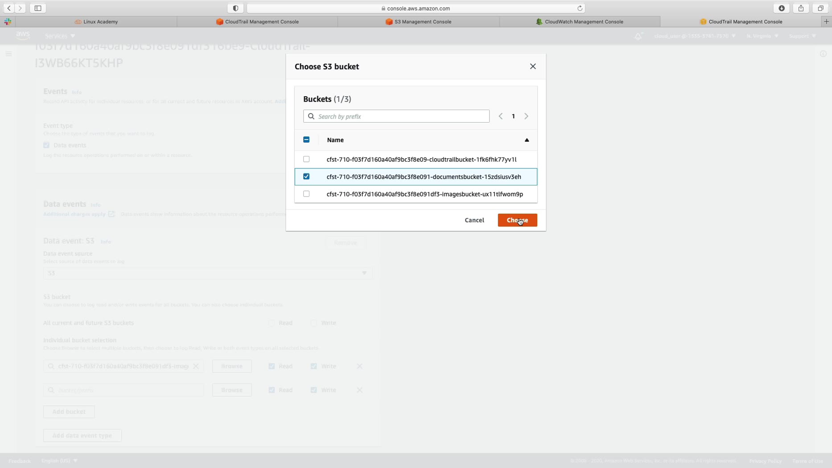Open the pinned Slack tab
This screenshot has width=832, height=468.
click(x=8, y=21)
